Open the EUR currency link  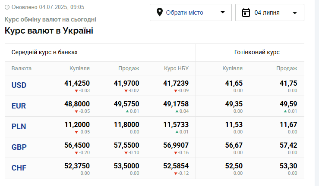(19, 106)
